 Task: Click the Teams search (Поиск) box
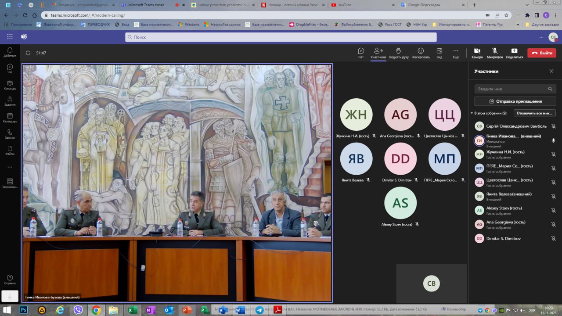281,37
